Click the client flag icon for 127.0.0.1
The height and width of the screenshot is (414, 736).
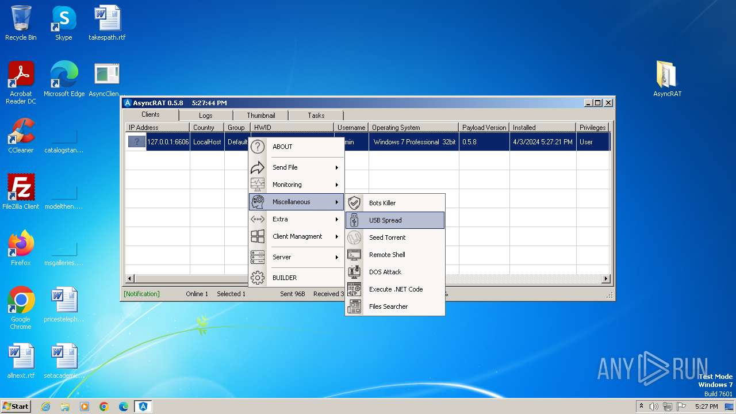pos(137,142)
